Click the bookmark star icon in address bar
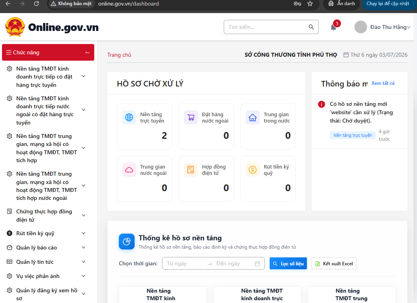 (310, 4)
